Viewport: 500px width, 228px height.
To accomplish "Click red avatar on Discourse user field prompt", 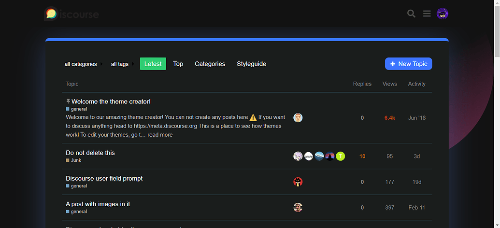I will pos(298,182).
